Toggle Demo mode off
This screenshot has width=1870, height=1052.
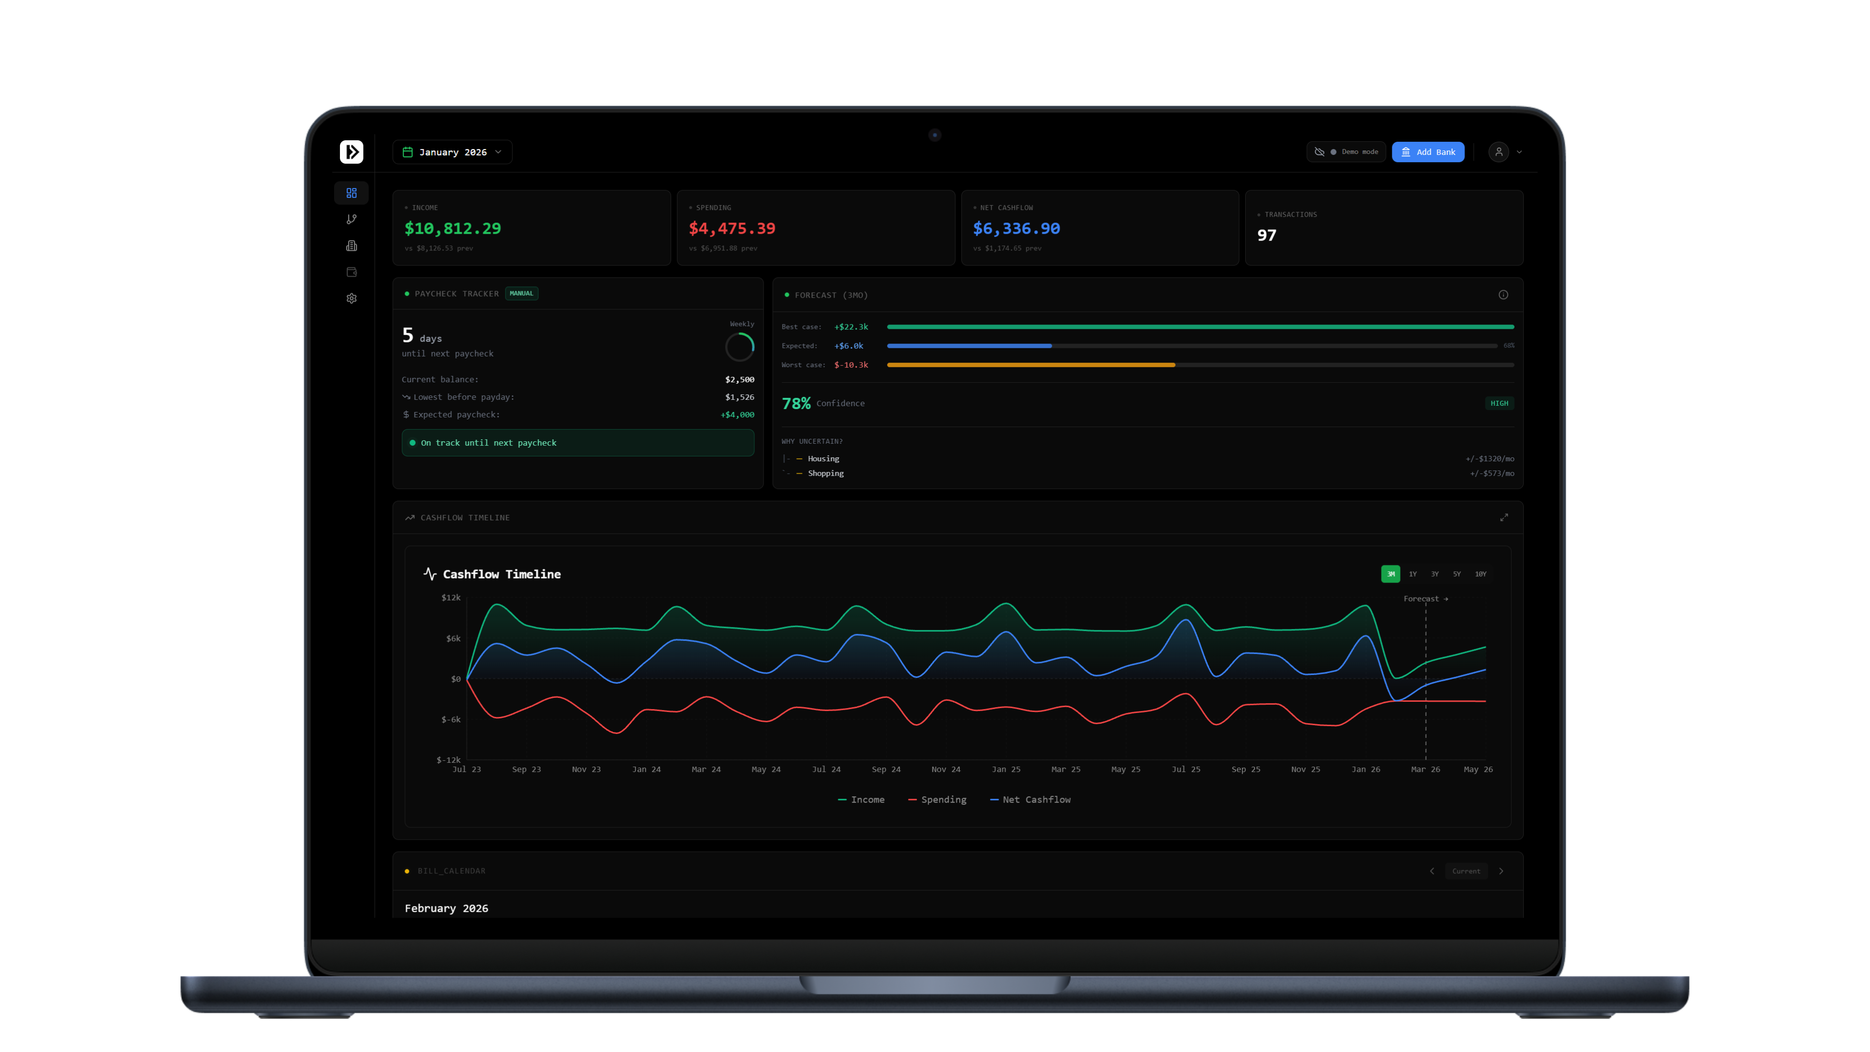(x=1346, y=152)
